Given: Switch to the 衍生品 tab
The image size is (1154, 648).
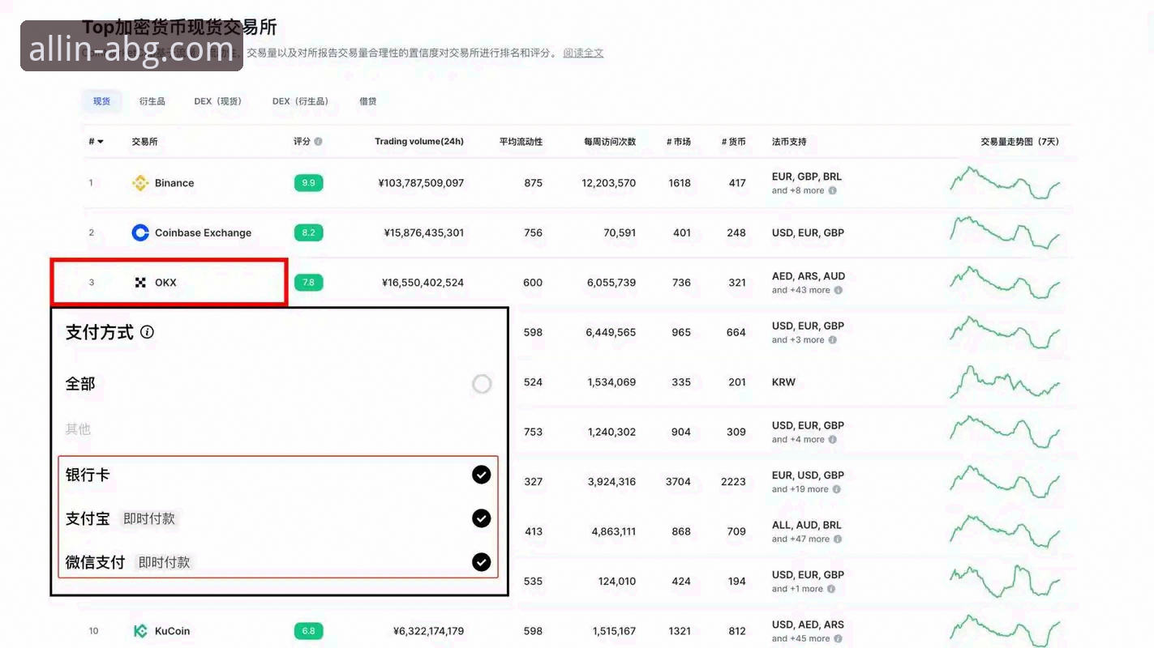Looking at the screenshot, I should [x=152, y=101].
